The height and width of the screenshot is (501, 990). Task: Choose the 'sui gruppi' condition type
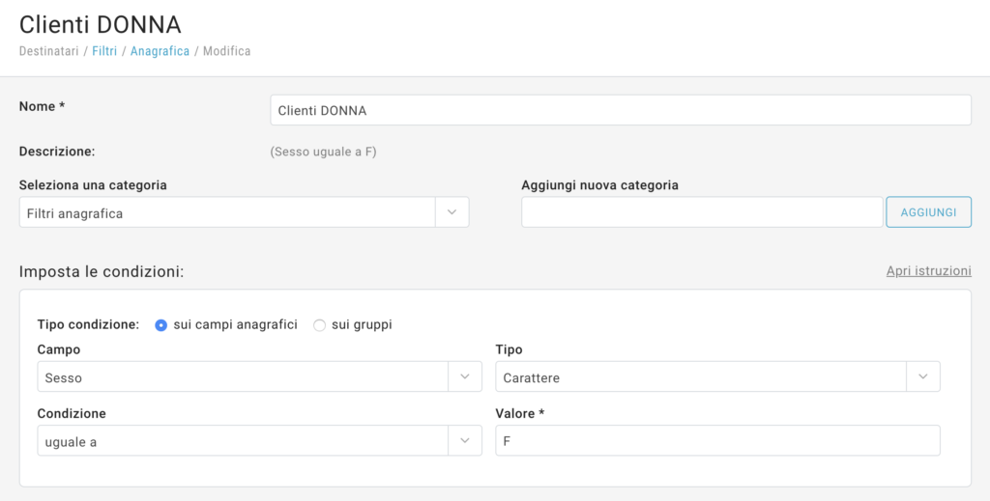(320, 325)
